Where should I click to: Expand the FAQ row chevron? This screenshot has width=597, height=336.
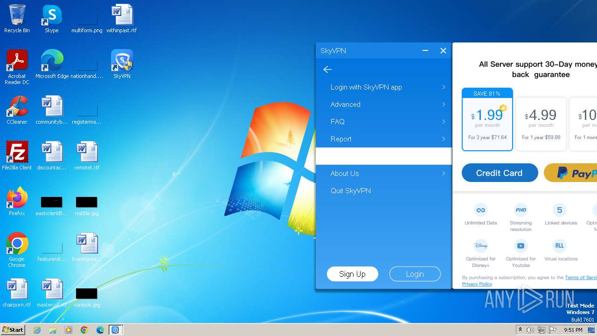point(444,122)
